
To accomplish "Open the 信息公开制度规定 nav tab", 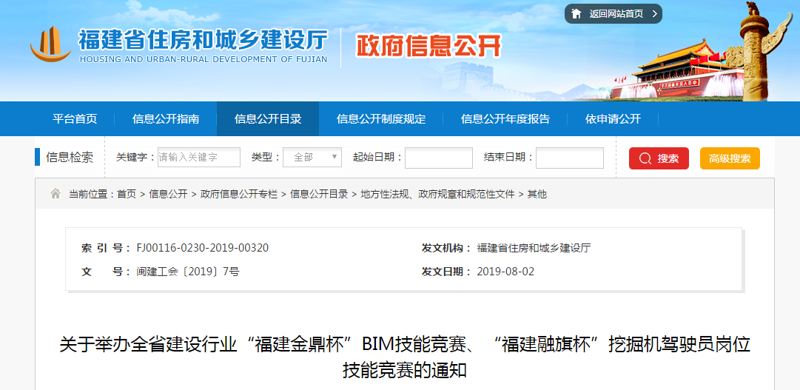I will coord(381,119).
